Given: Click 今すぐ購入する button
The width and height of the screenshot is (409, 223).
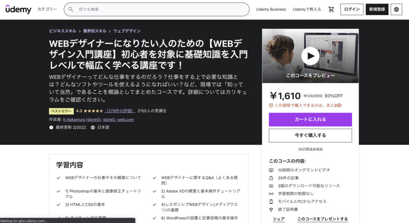Looking at the screenshot, I should click(x=310, y=135).
